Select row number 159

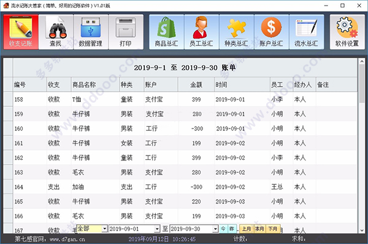point(19,114)
